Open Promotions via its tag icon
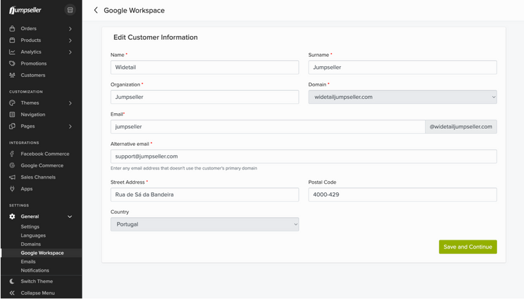524x299 pixels. coord(12,63)
